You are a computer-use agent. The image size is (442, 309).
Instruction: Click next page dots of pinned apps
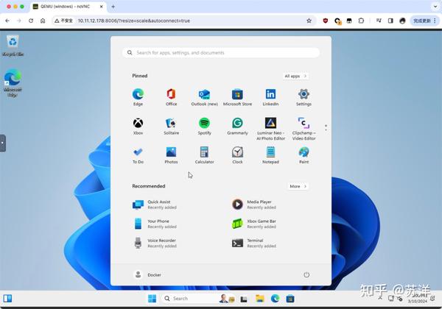pos(326,128)
